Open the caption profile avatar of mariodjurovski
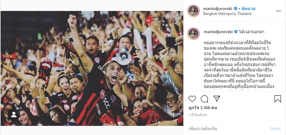 pos(193,34)
